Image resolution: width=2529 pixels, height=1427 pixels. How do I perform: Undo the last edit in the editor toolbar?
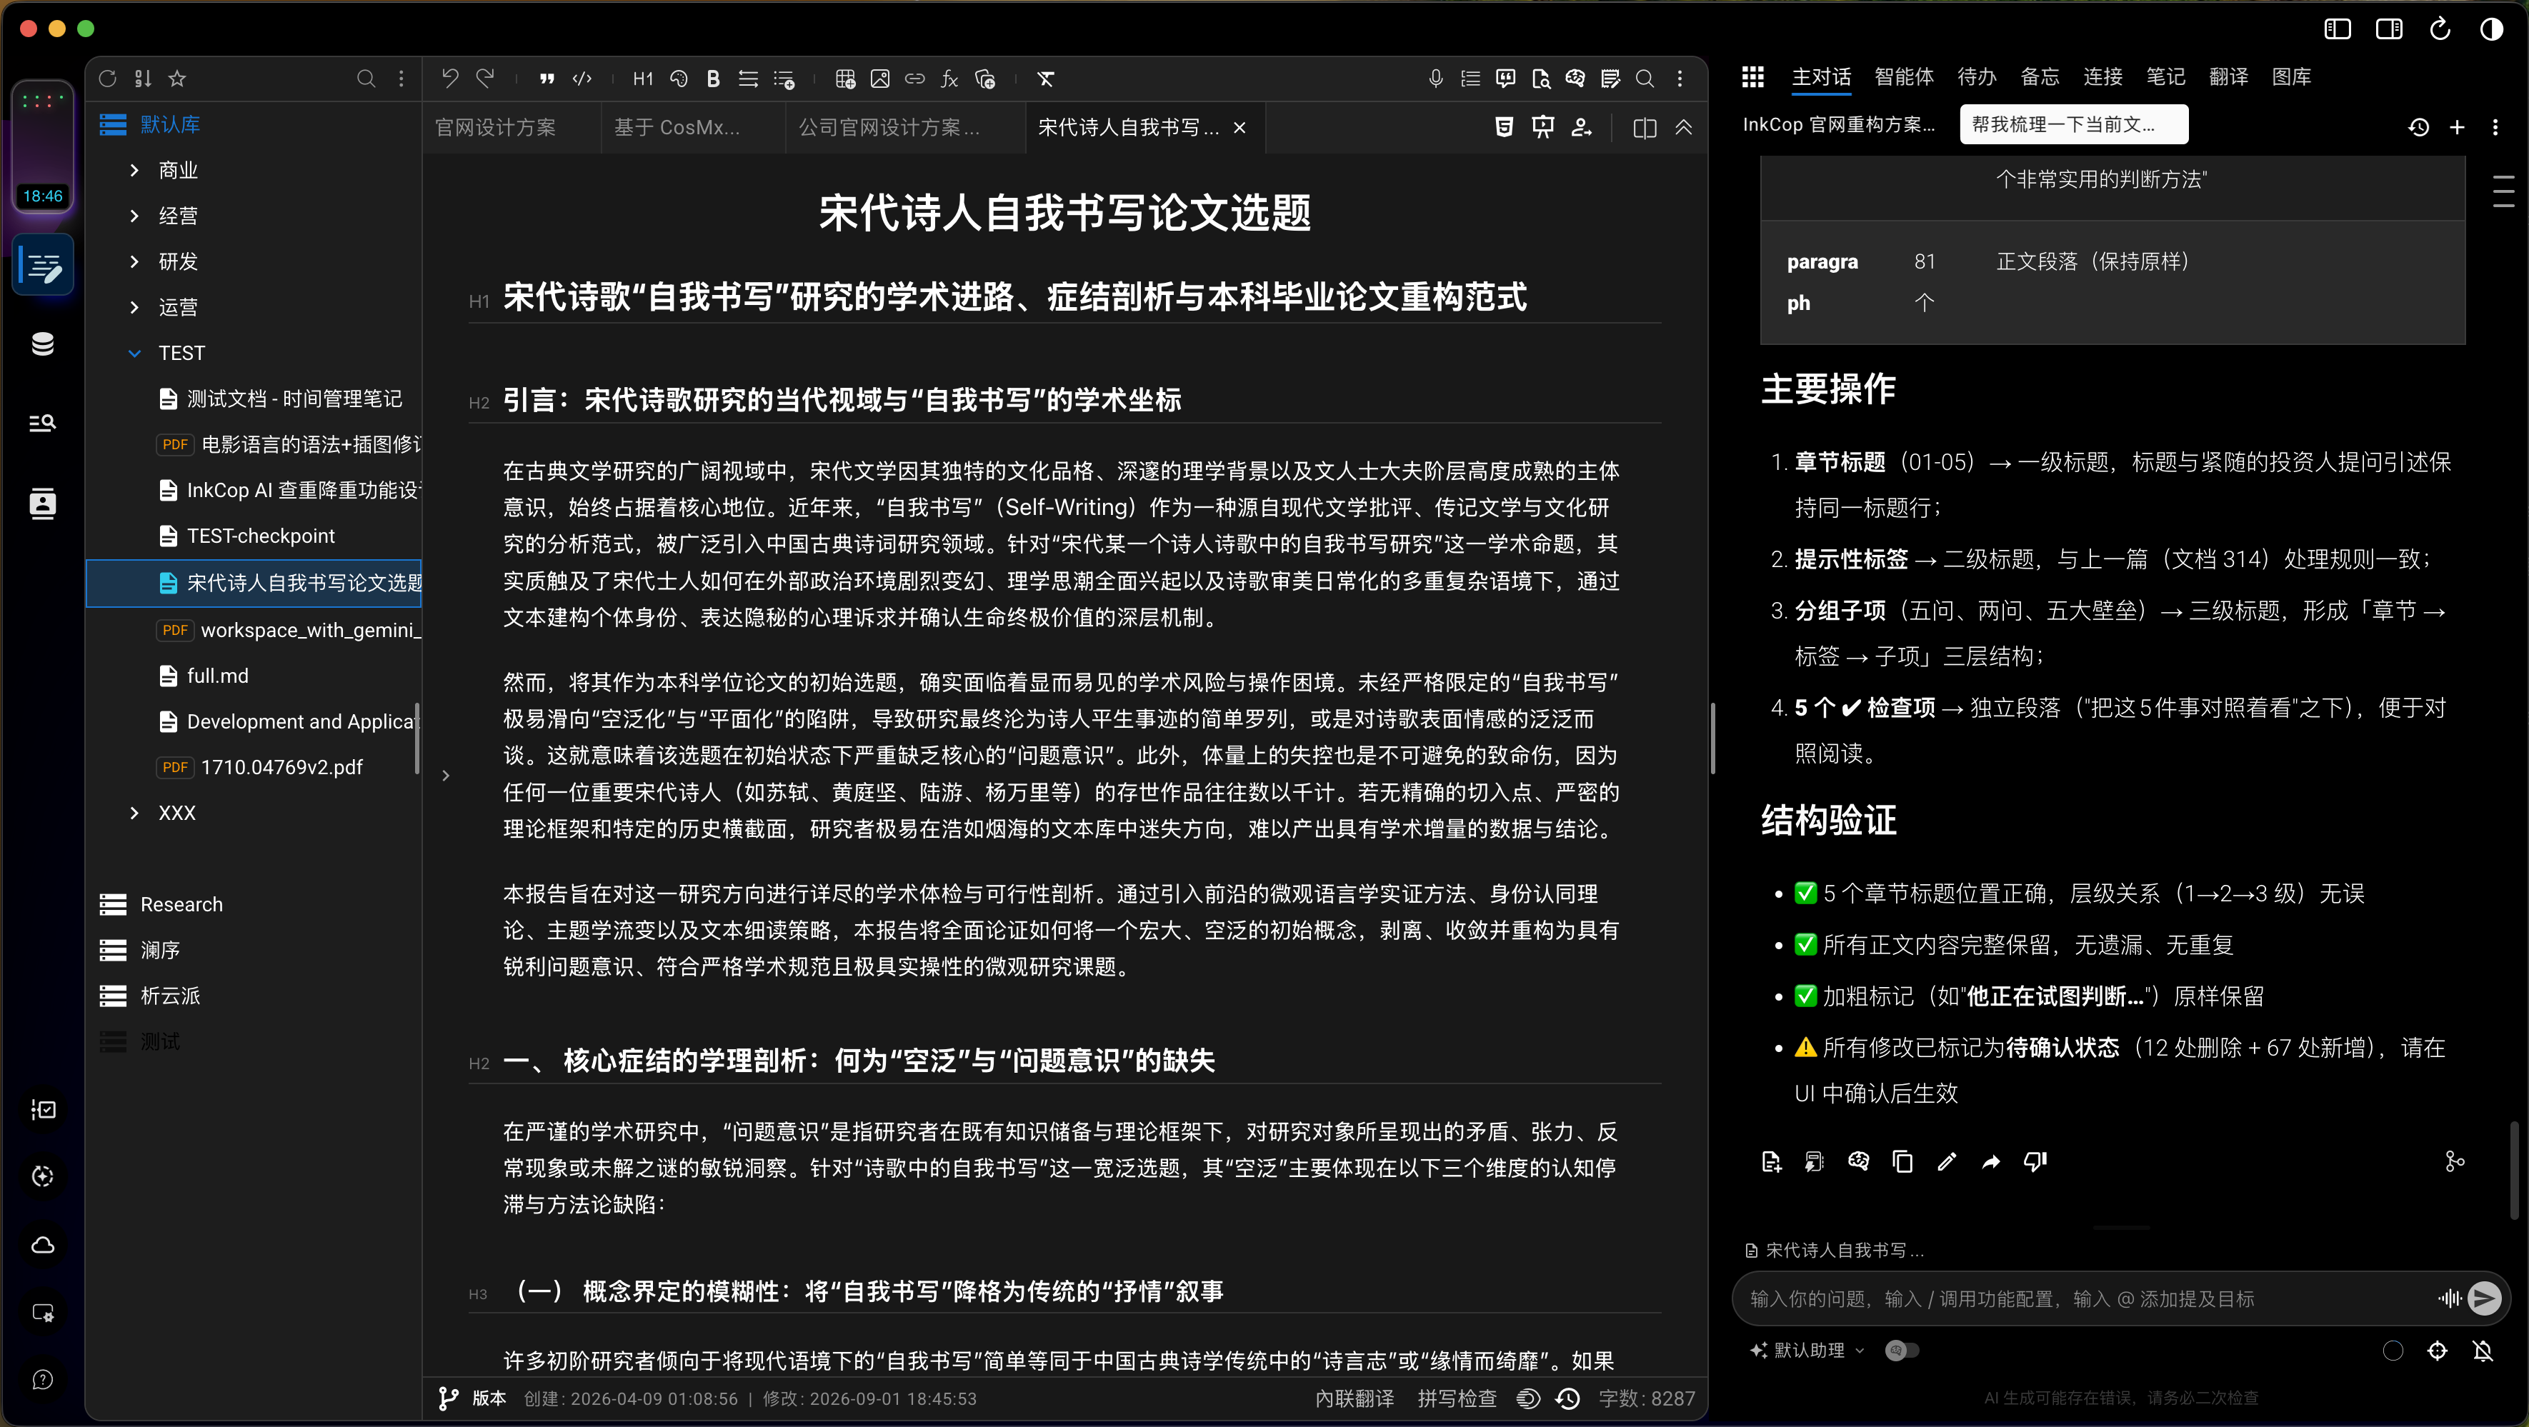pos(449,79)
